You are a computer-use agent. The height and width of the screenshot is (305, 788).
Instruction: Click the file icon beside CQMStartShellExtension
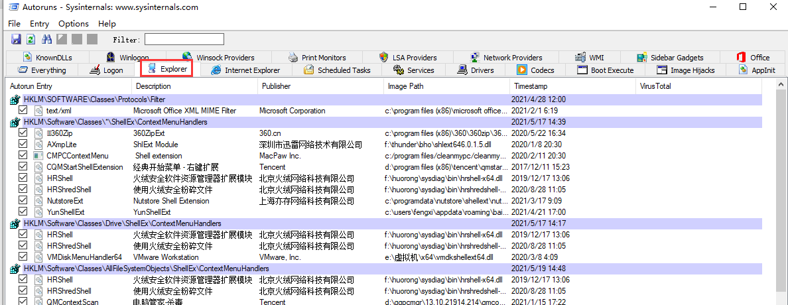[x=38, y=167]
